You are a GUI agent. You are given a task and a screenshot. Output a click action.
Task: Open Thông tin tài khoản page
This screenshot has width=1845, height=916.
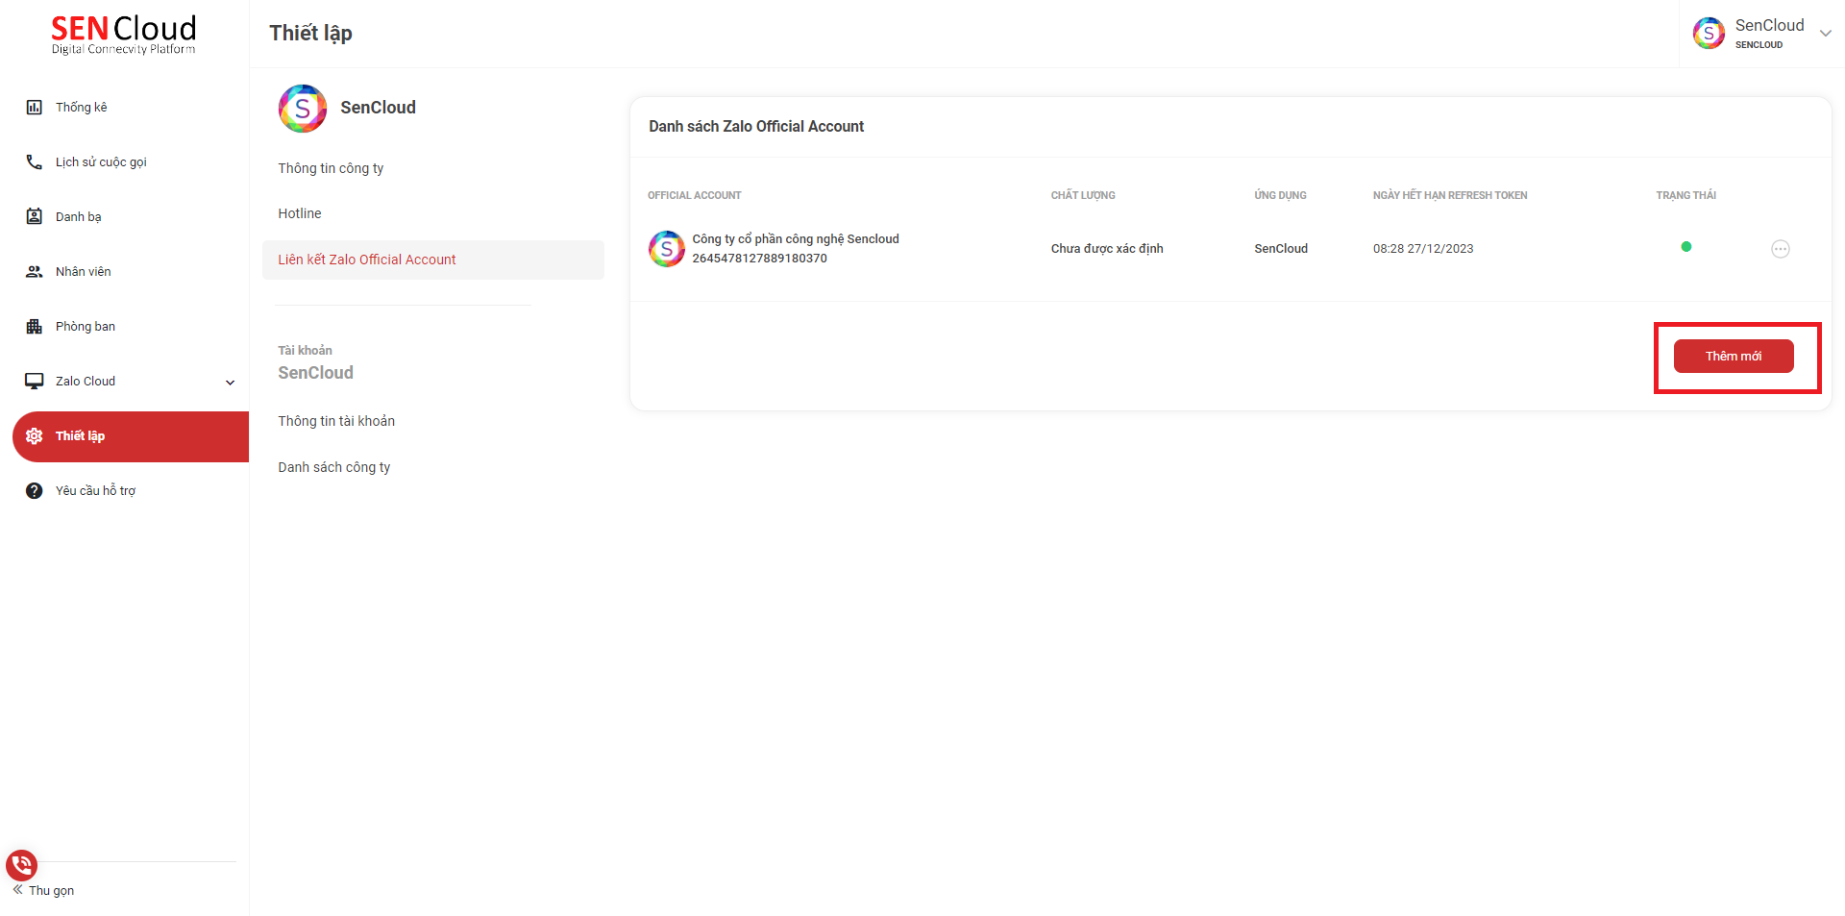336,421
